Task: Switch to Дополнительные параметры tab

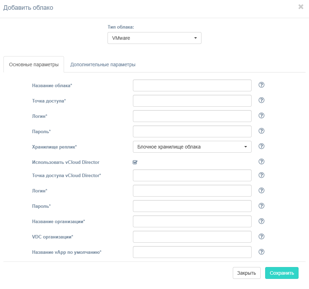Action: [103, 64]
